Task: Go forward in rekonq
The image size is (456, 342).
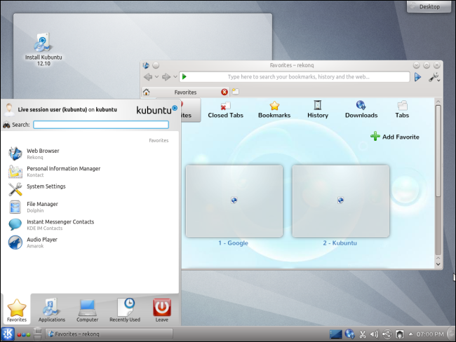Action: click(x=166, y=76)
